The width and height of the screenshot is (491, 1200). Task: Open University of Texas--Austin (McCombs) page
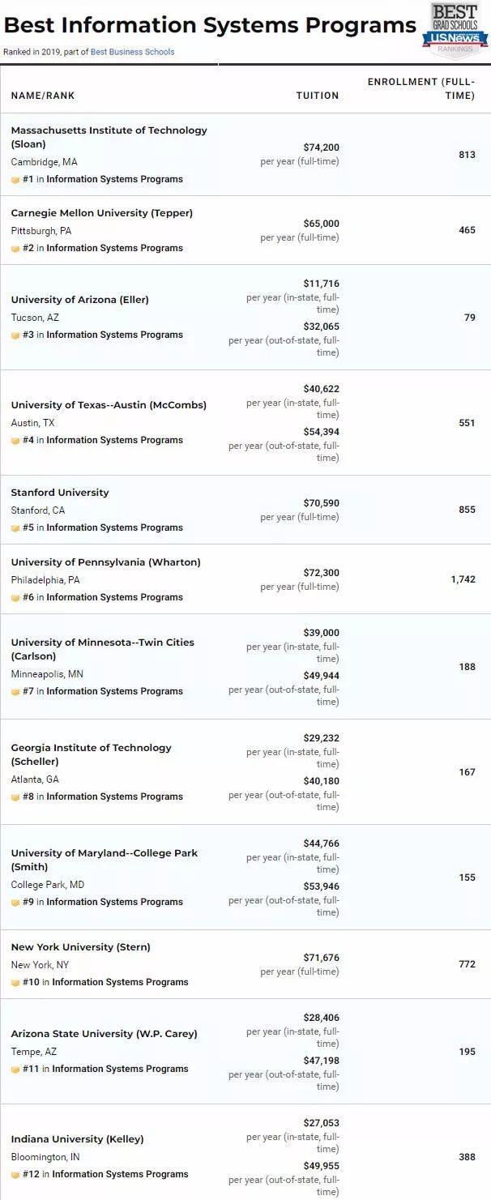coord(109,405)
